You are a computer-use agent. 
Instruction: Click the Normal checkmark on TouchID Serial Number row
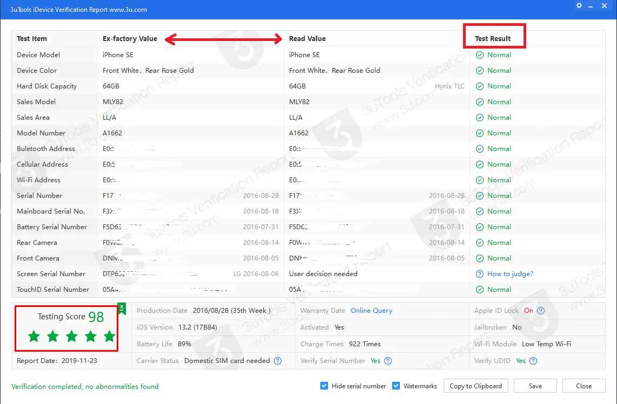pos(480,289)
